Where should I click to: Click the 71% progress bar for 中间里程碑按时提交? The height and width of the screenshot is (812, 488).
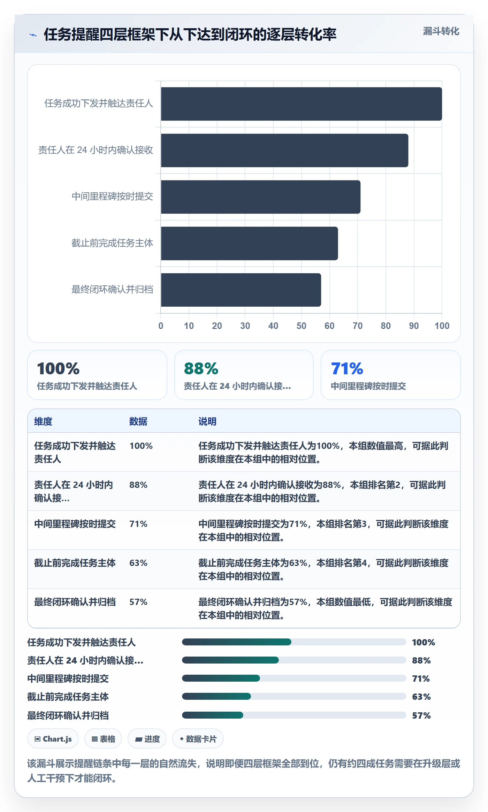pyautogui.click(x=294, y=678)
